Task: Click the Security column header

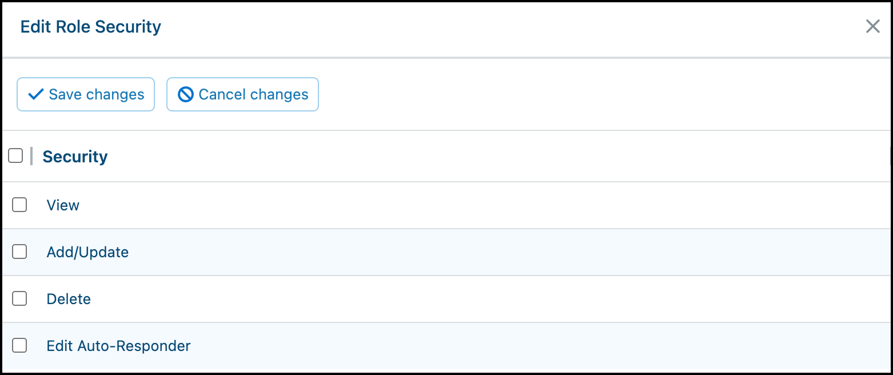Action: click(75, 157)
